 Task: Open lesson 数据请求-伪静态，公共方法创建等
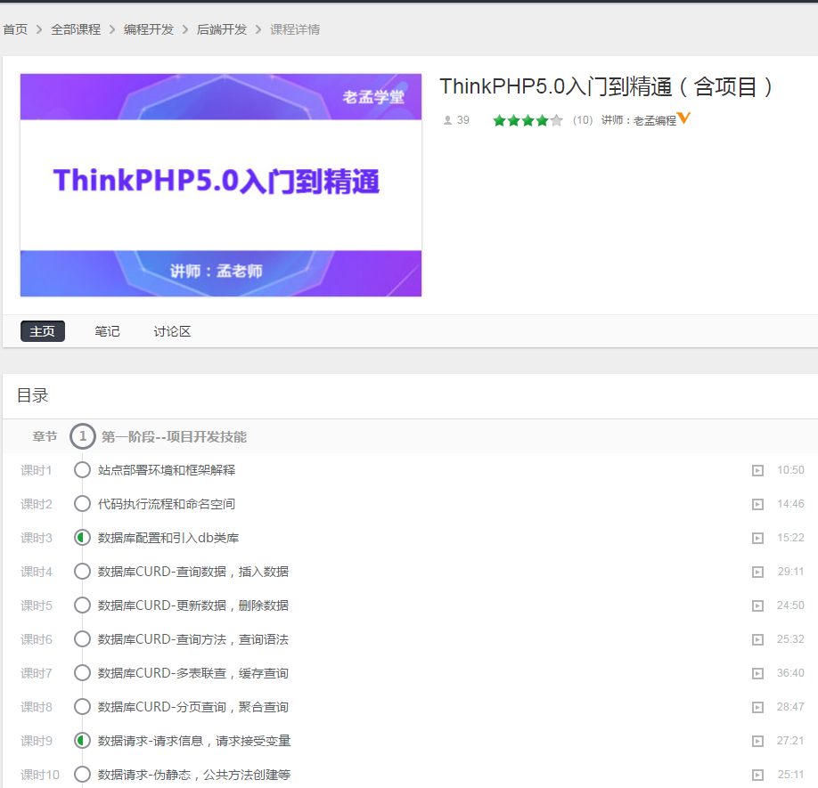(x=194, y=775)
